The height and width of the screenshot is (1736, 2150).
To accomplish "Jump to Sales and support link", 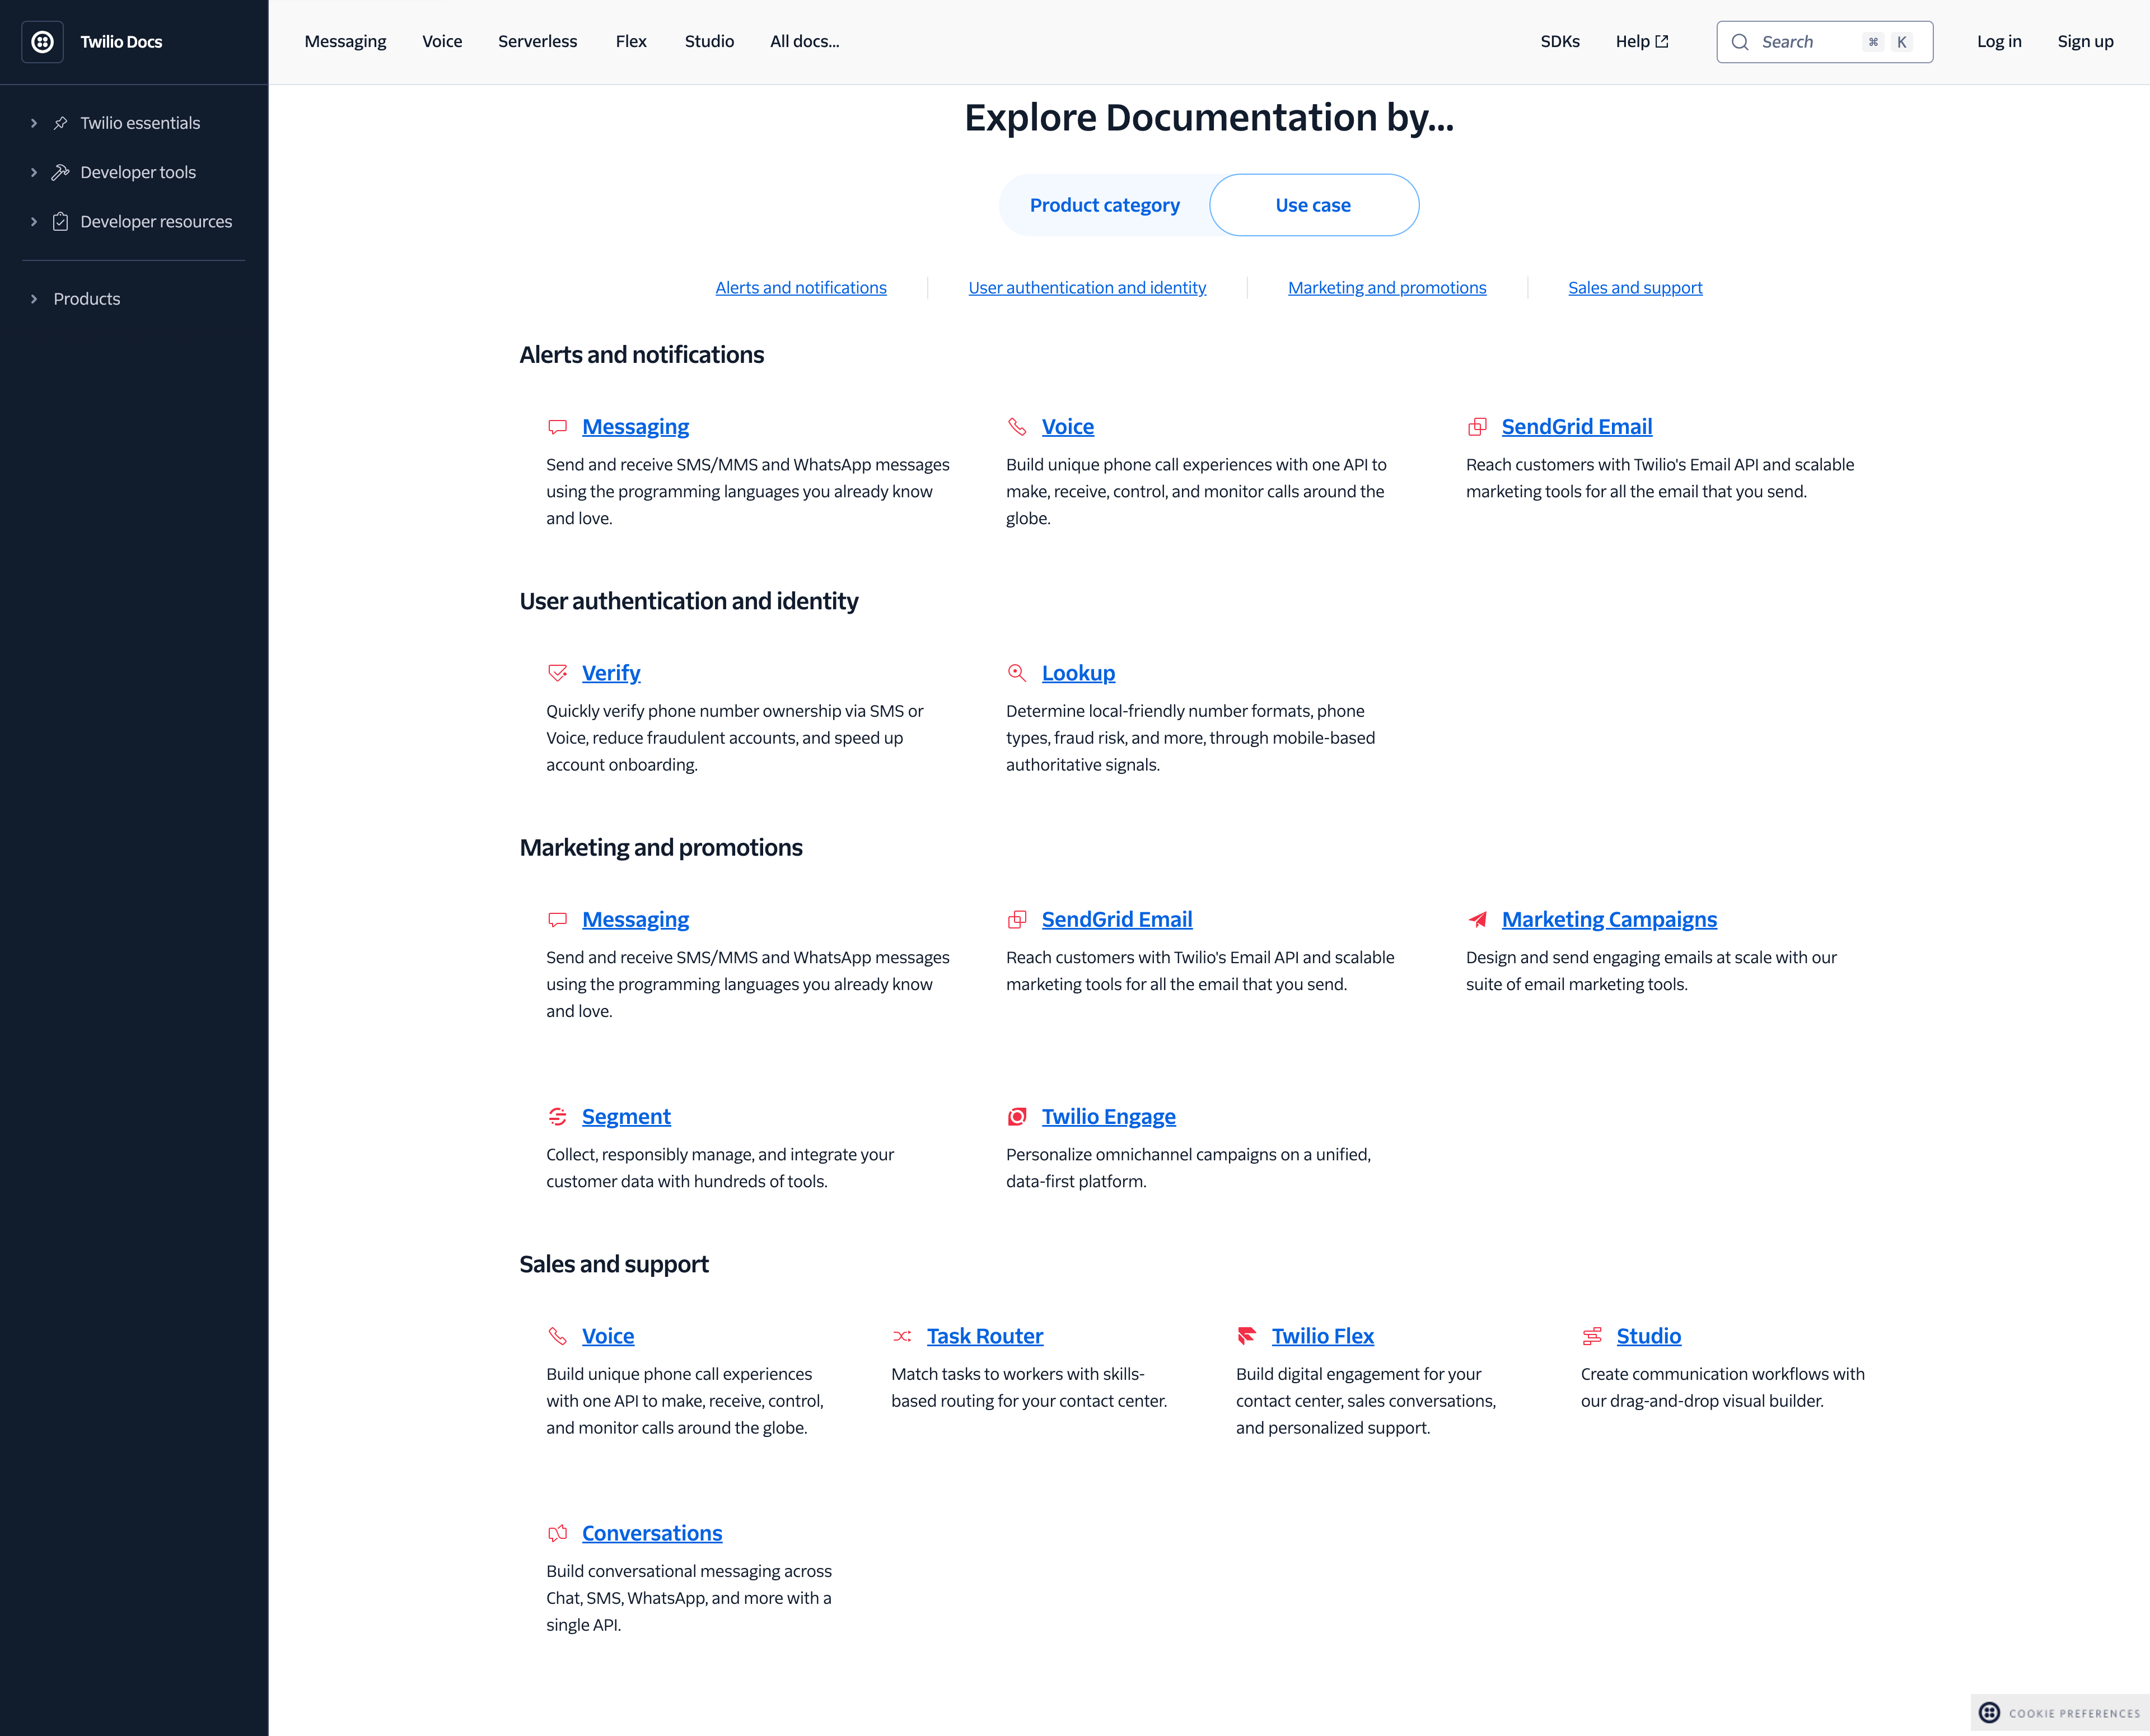I will pos(1634,288).
